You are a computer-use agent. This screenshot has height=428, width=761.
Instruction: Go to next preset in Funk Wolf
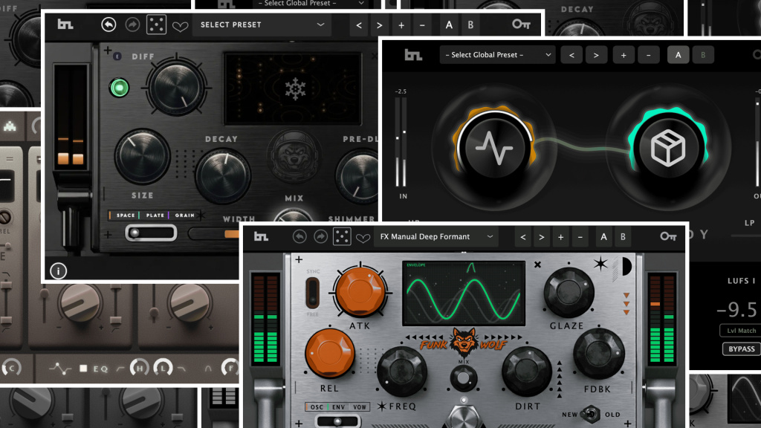541,237
